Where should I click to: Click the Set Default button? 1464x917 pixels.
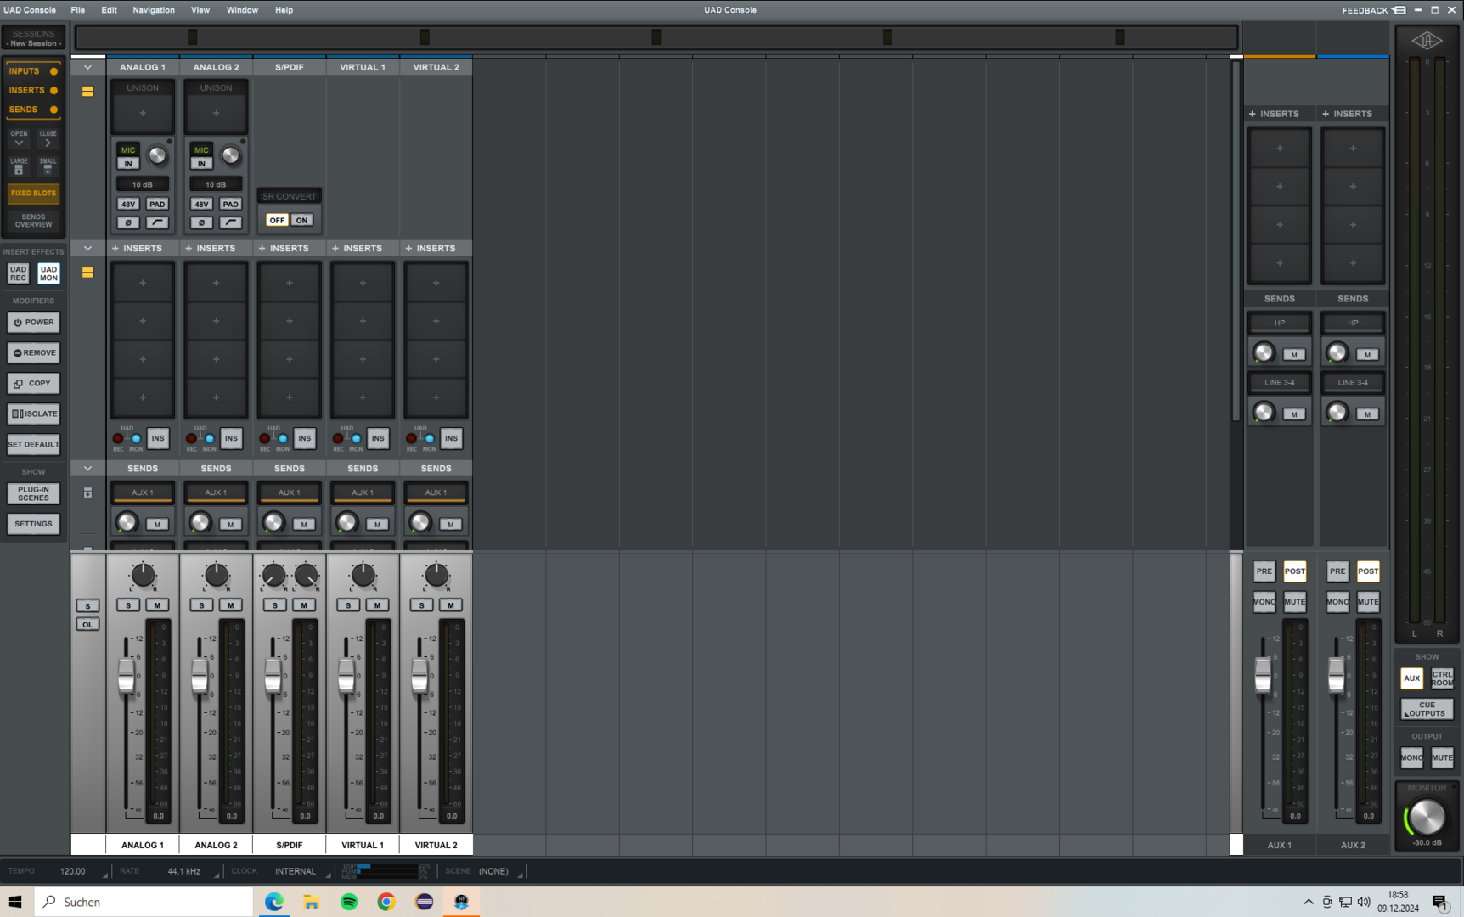[34, 445]
